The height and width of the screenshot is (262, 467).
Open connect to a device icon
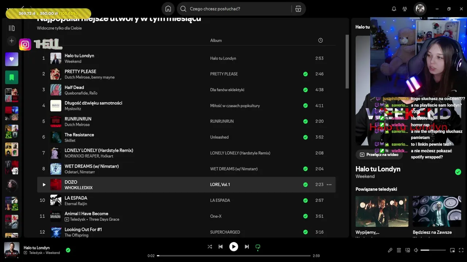(x=408, y=250)
